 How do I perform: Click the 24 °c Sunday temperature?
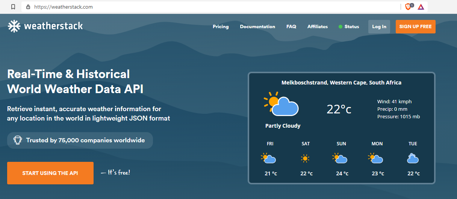342,173
